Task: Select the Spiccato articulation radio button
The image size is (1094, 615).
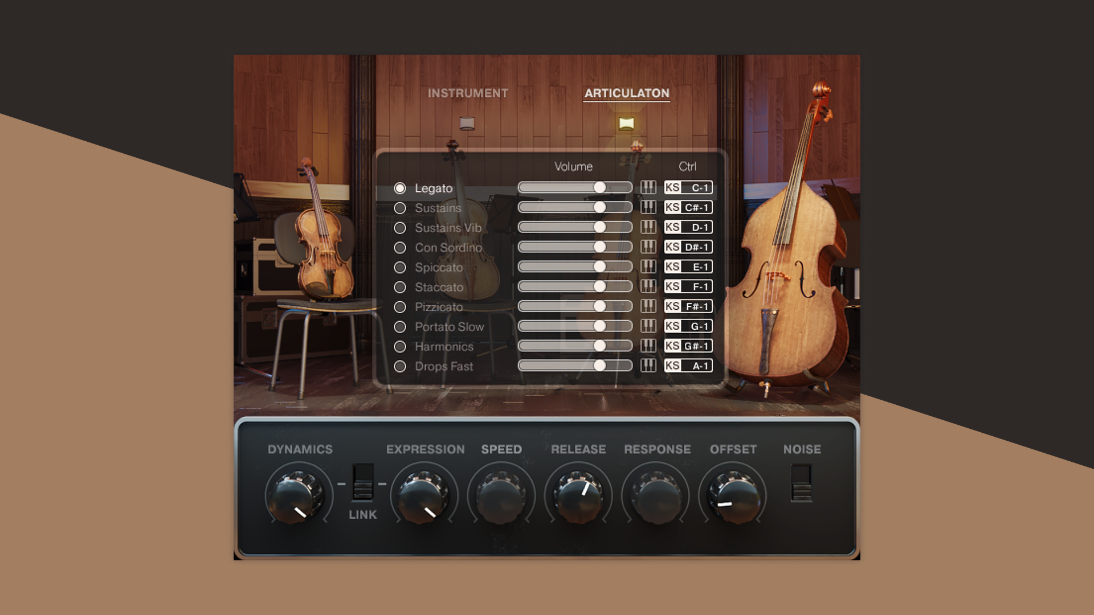Action: click(x=401, y=266)
